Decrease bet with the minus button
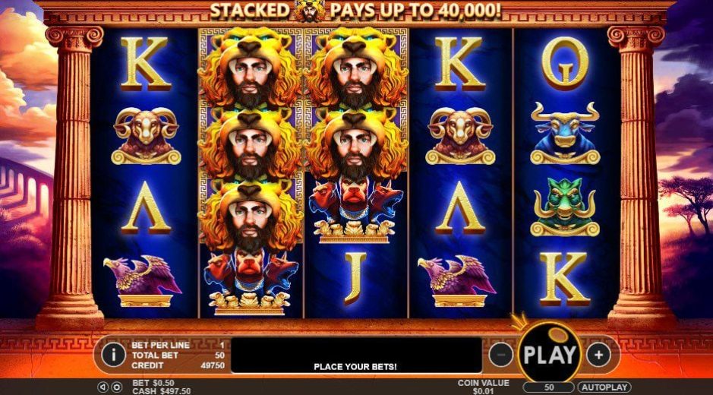Viewport: 713px width, 395px height. tap(500, 355)
